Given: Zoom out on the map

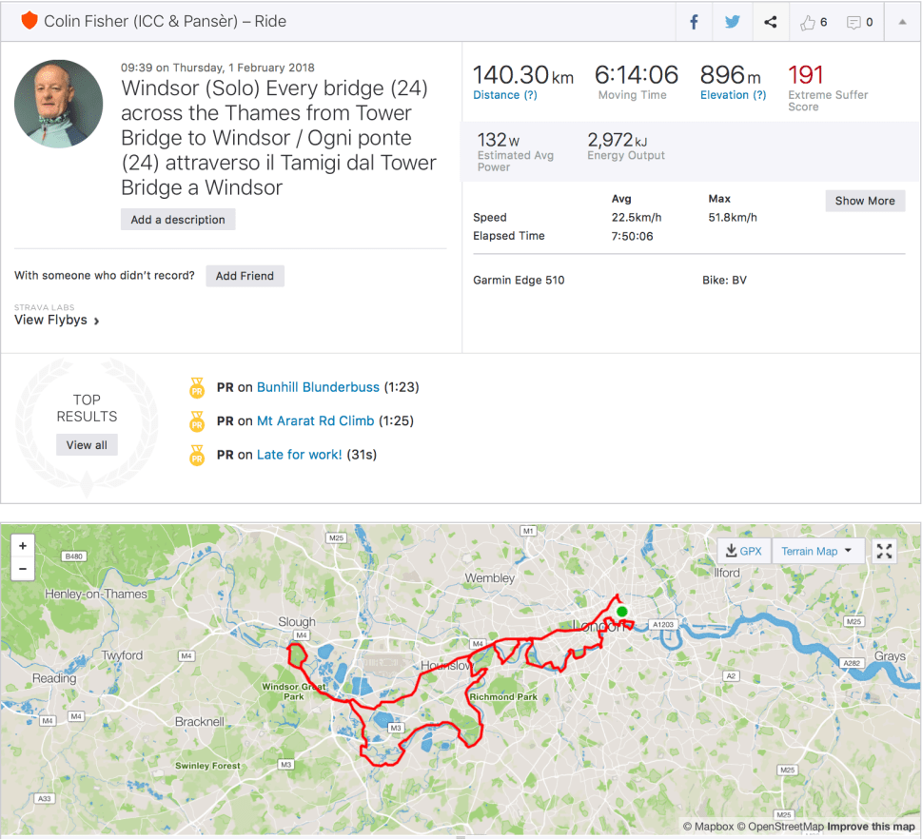Looking at the screenshot, I should pyautogui.click(x=22, y=570).
